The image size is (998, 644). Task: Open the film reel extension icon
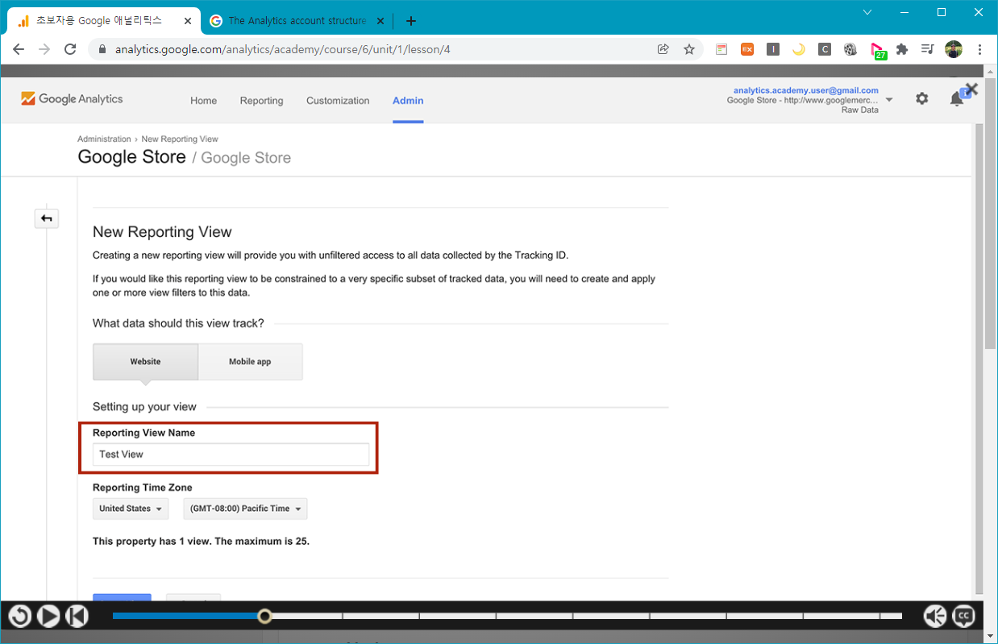click(x=850, y=49)
